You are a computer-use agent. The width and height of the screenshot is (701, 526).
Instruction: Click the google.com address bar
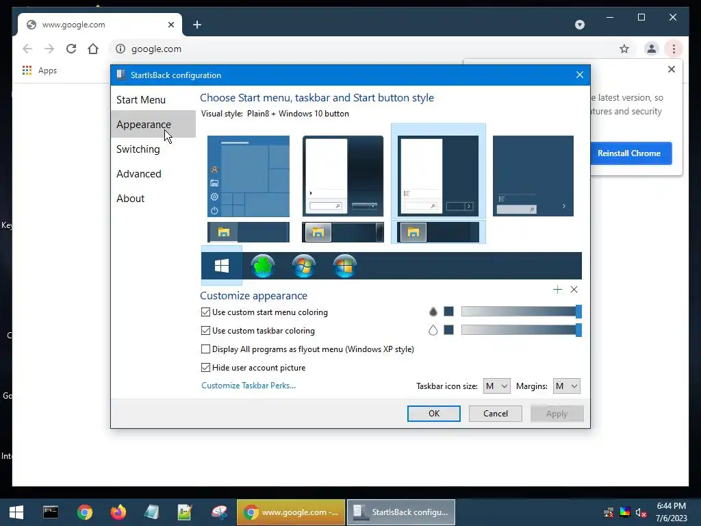click(371, 49)
